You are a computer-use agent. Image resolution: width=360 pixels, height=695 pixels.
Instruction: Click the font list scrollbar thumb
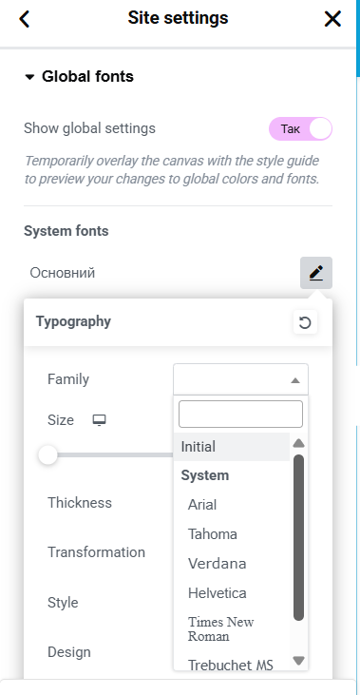(299, 537)
